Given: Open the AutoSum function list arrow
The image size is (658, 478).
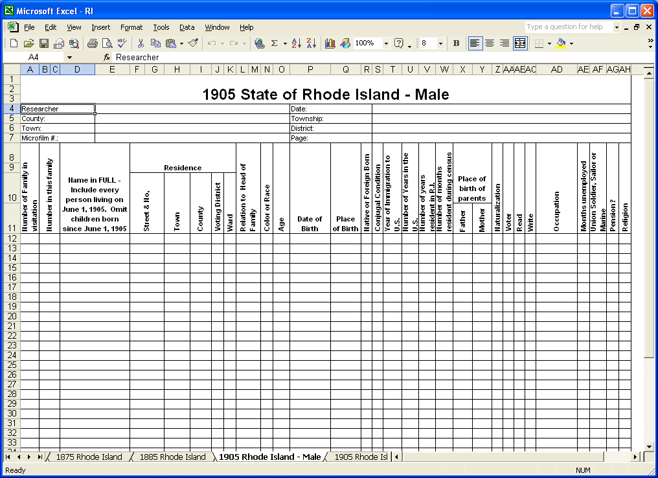Looking at the screenshot, I should pos(285,43).
